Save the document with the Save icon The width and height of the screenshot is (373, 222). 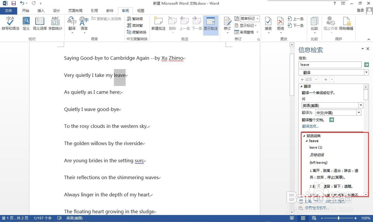[x=13, y=3]
